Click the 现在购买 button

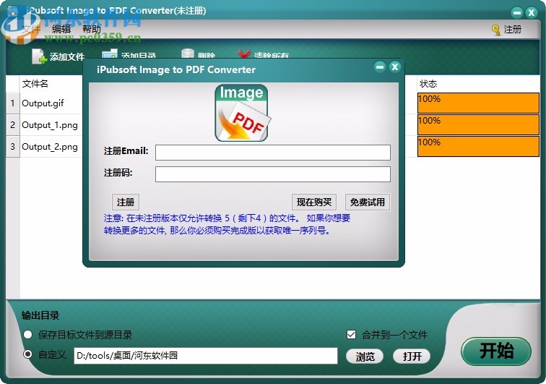(313, 202)
